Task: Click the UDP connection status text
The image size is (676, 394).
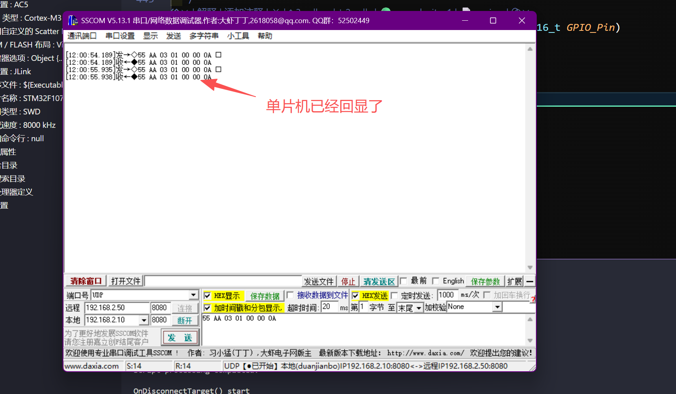Action: click(x=366, y=366)
